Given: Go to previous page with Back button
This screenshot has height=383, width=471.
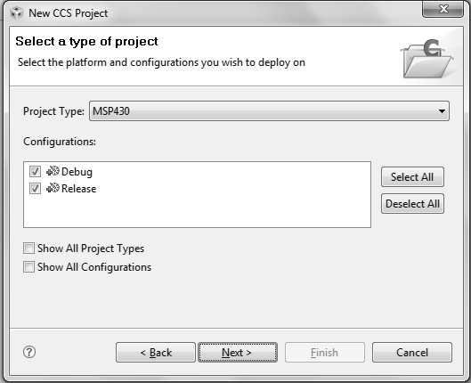Looking at the screenshot, I should coord(156,352).
